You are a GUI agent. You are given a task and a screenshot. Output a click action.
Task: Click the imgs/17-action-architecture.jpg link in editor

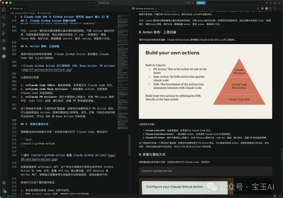[46, 69]
